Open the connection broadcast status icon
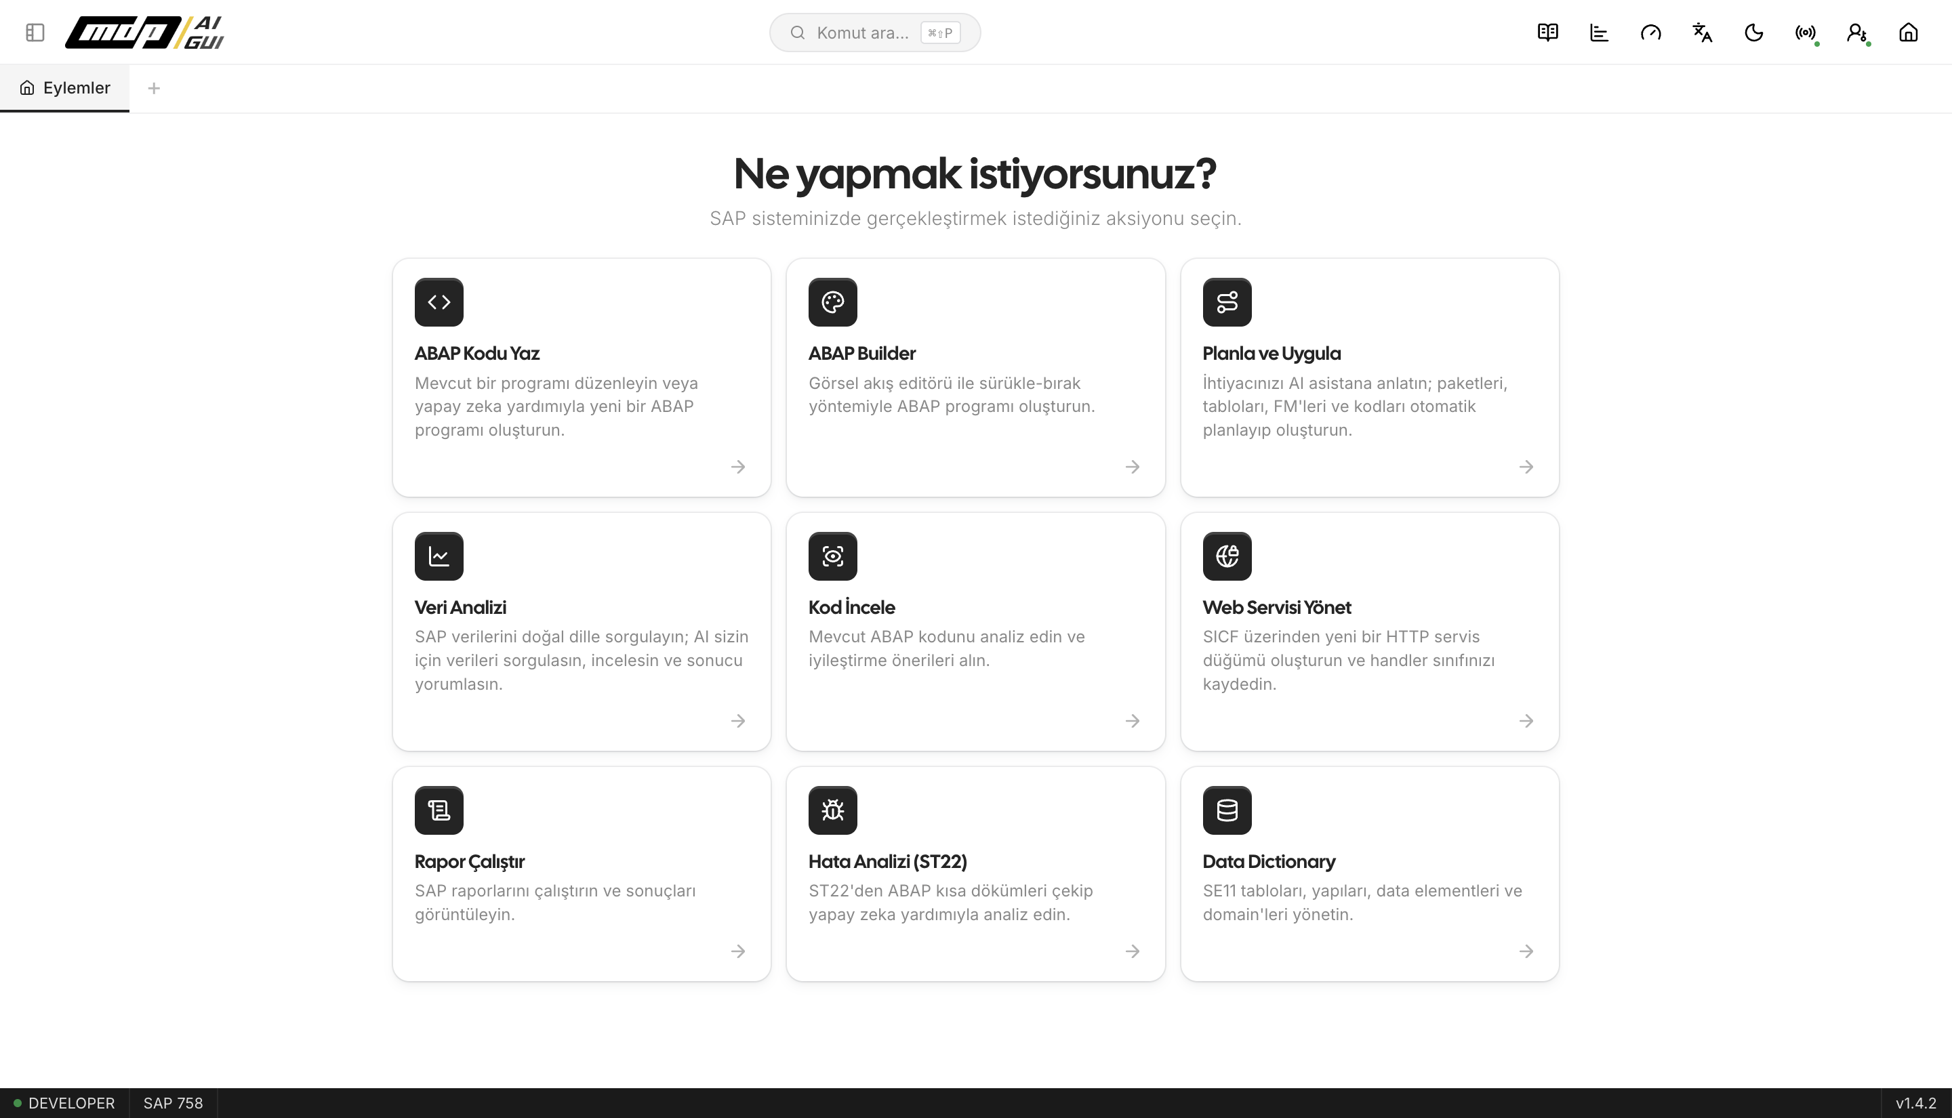 [1806, 33]
